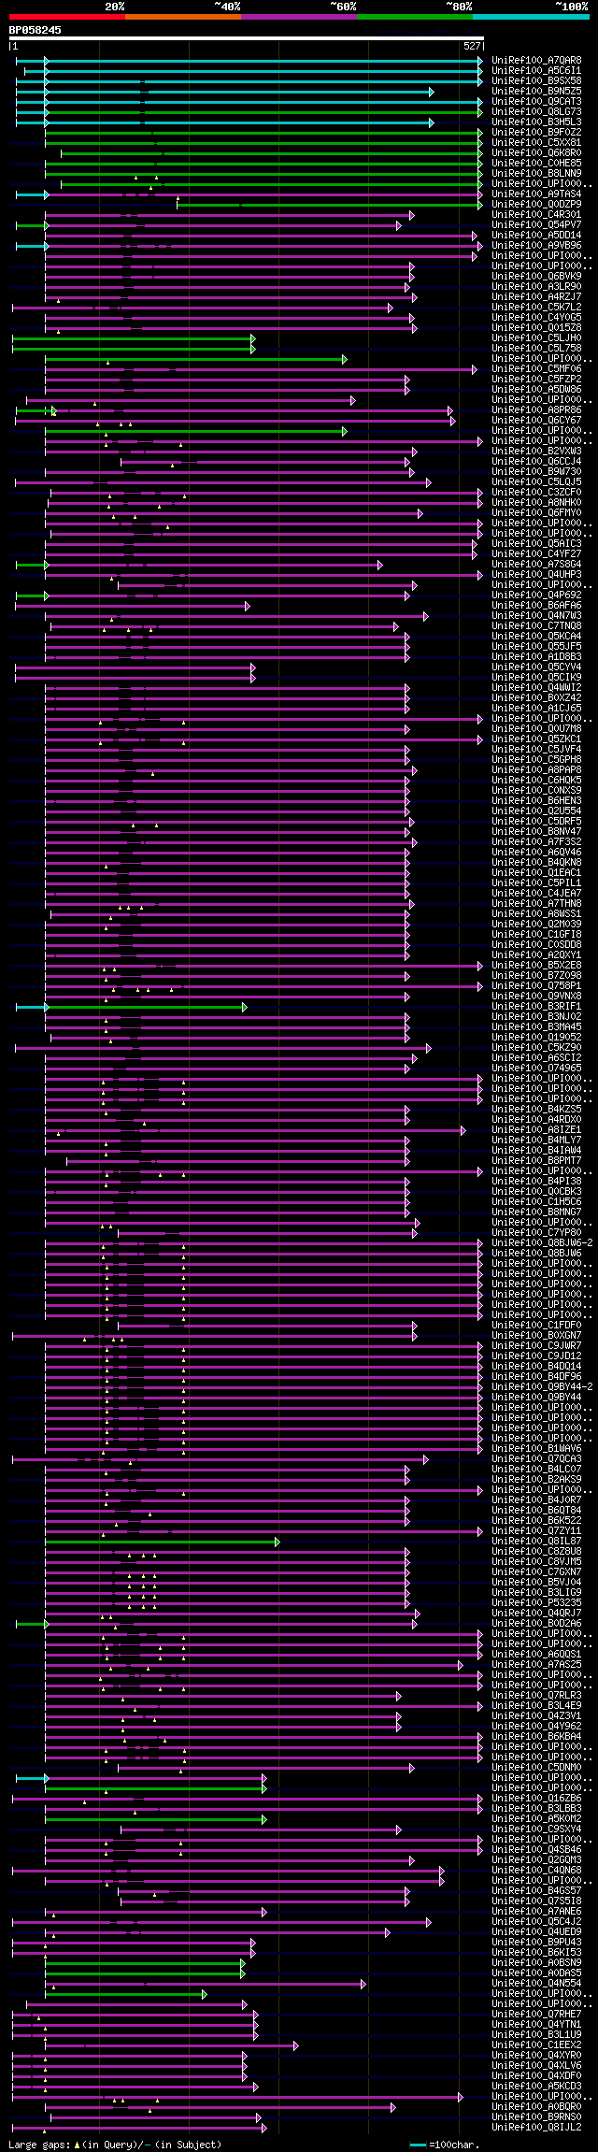Select hit label UniRef100_C5LJH0
This screenshot has width=598, height=2152.
point(536,337)
